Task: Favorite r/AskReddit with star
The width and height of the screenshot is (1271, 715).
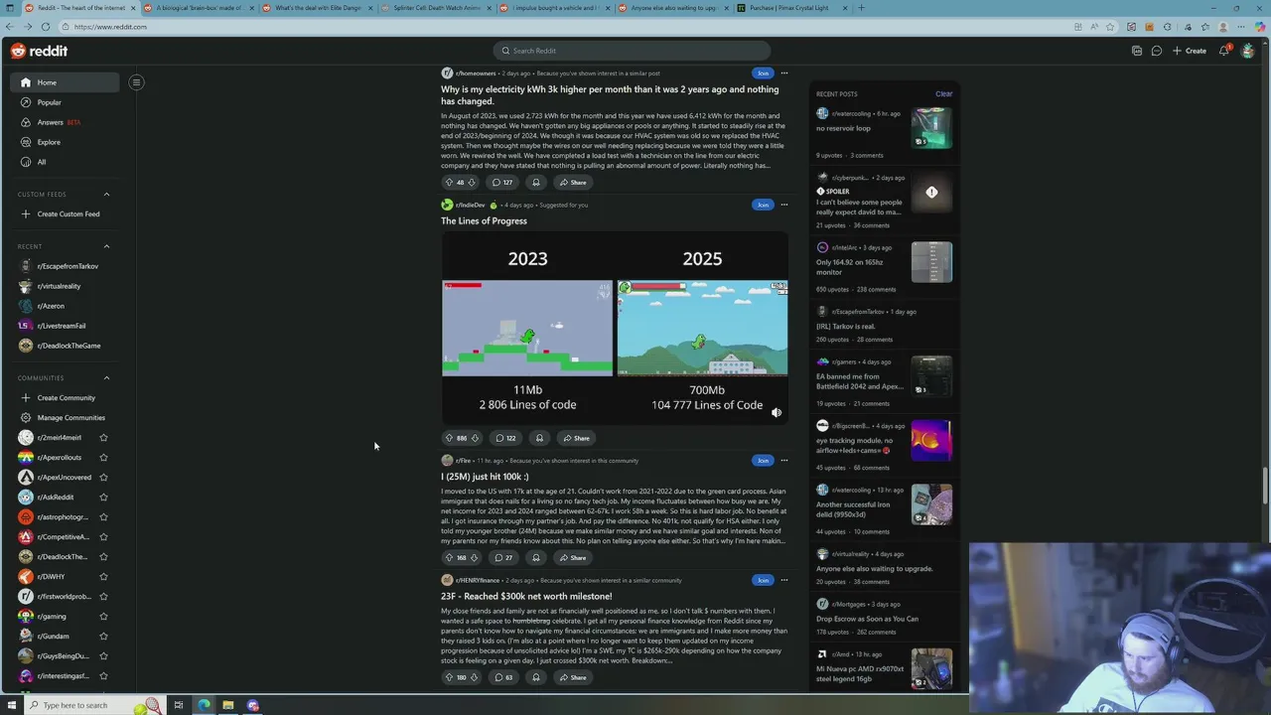Action: pyautogui.click(x=103, y=497)
